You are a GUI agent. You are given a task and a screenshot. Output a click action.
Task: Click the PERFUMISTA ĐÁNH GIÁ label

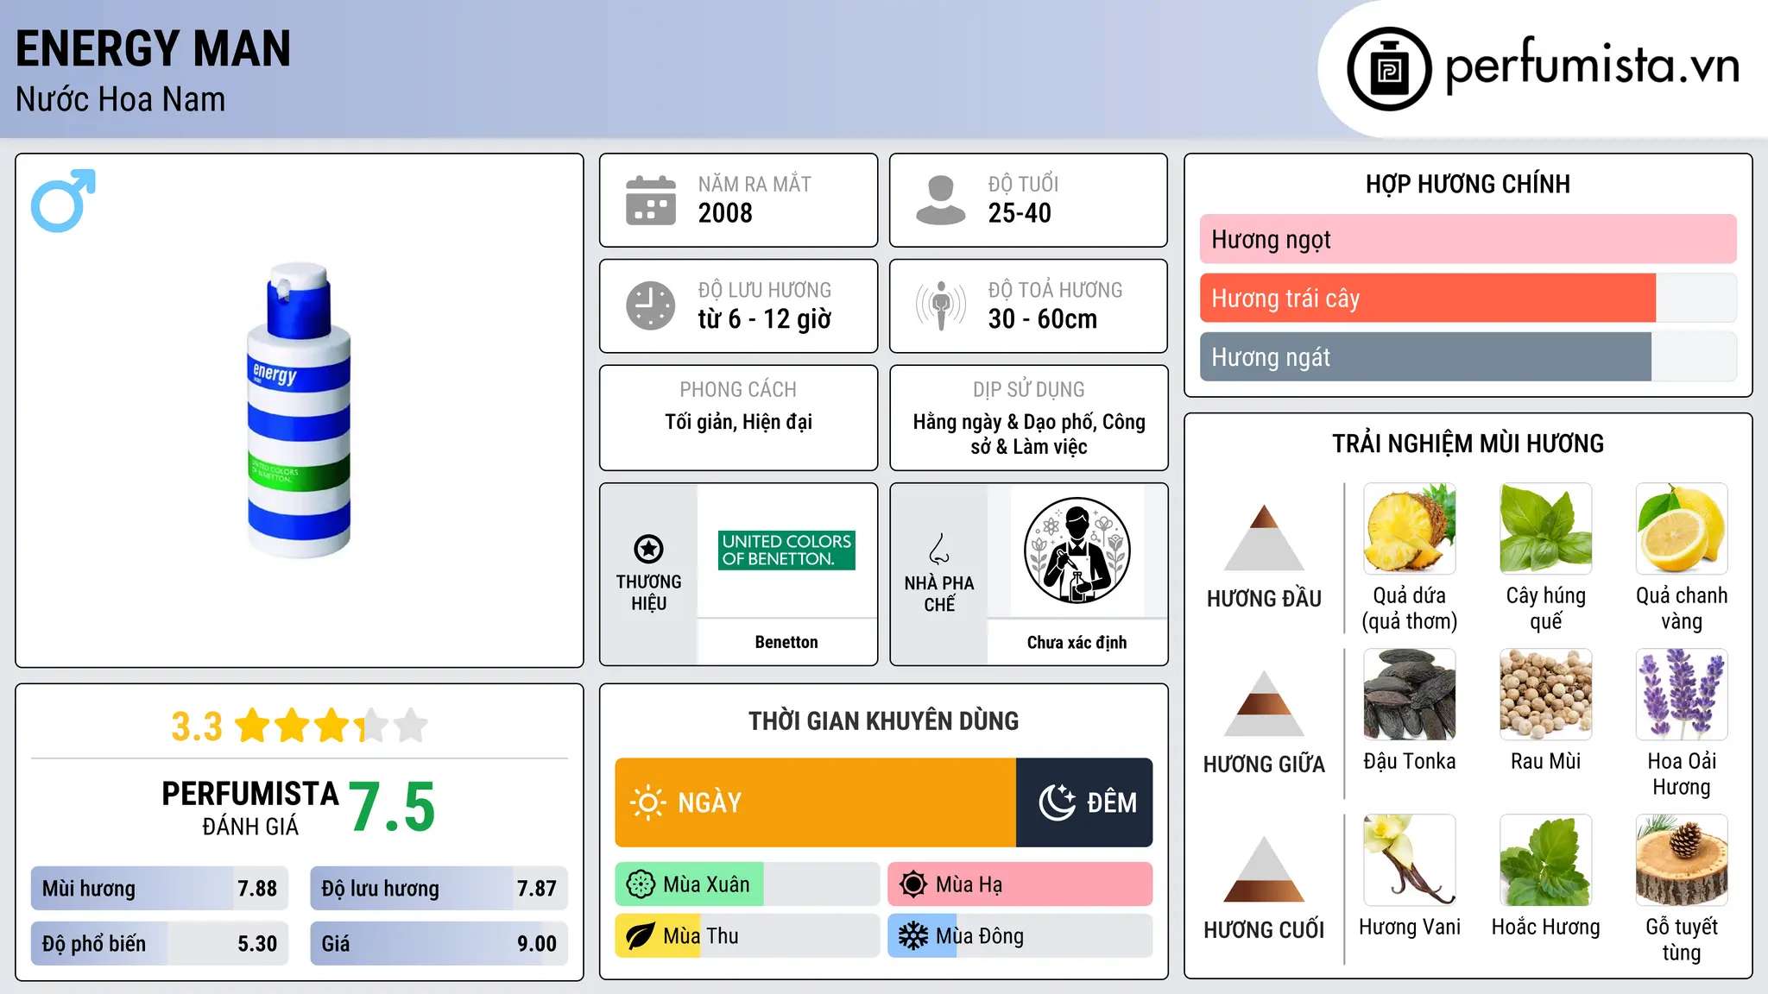[x=250, y=808]
